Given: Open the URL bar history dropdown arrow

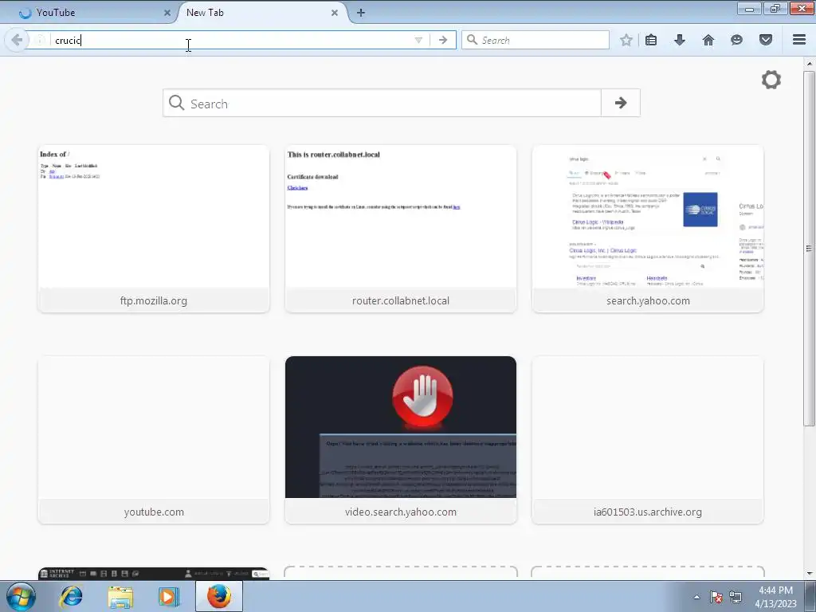Looking at the screenshot, I should coord(418,40).
